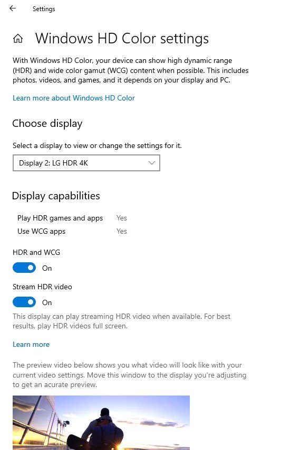Click the Yes value for Use WCG apps
This screenshot has width=300, height=450.
pos(122,231)
